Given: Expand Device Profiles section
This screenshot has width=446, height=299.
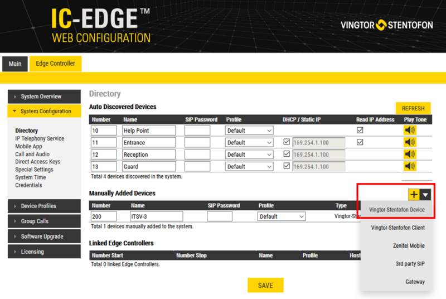Looking at the screenshot, I should 44,206.
